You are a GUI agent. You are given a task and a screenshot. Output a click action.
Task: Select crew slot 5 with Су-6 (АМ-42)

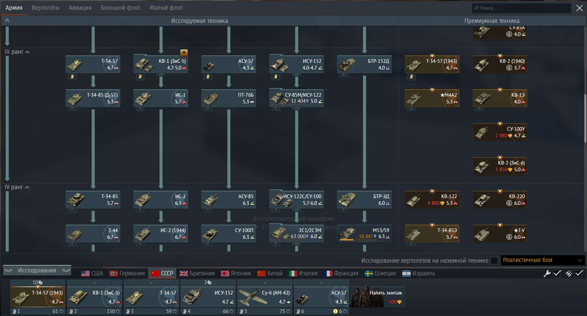point(265,298)
